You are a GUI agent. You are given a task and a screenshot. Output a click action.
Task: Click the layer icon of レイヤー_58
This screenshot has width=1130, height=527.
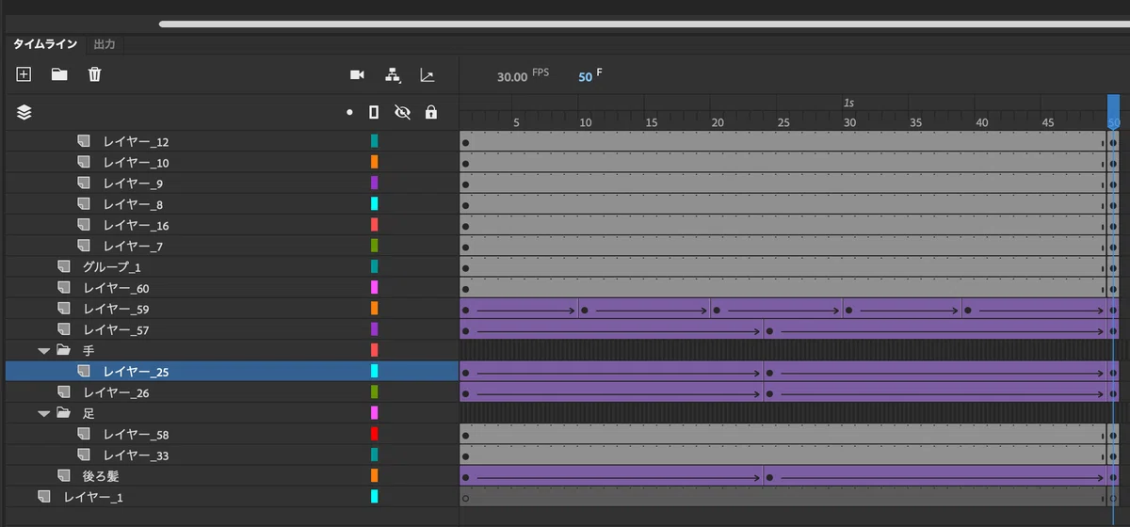pos(84,434)
